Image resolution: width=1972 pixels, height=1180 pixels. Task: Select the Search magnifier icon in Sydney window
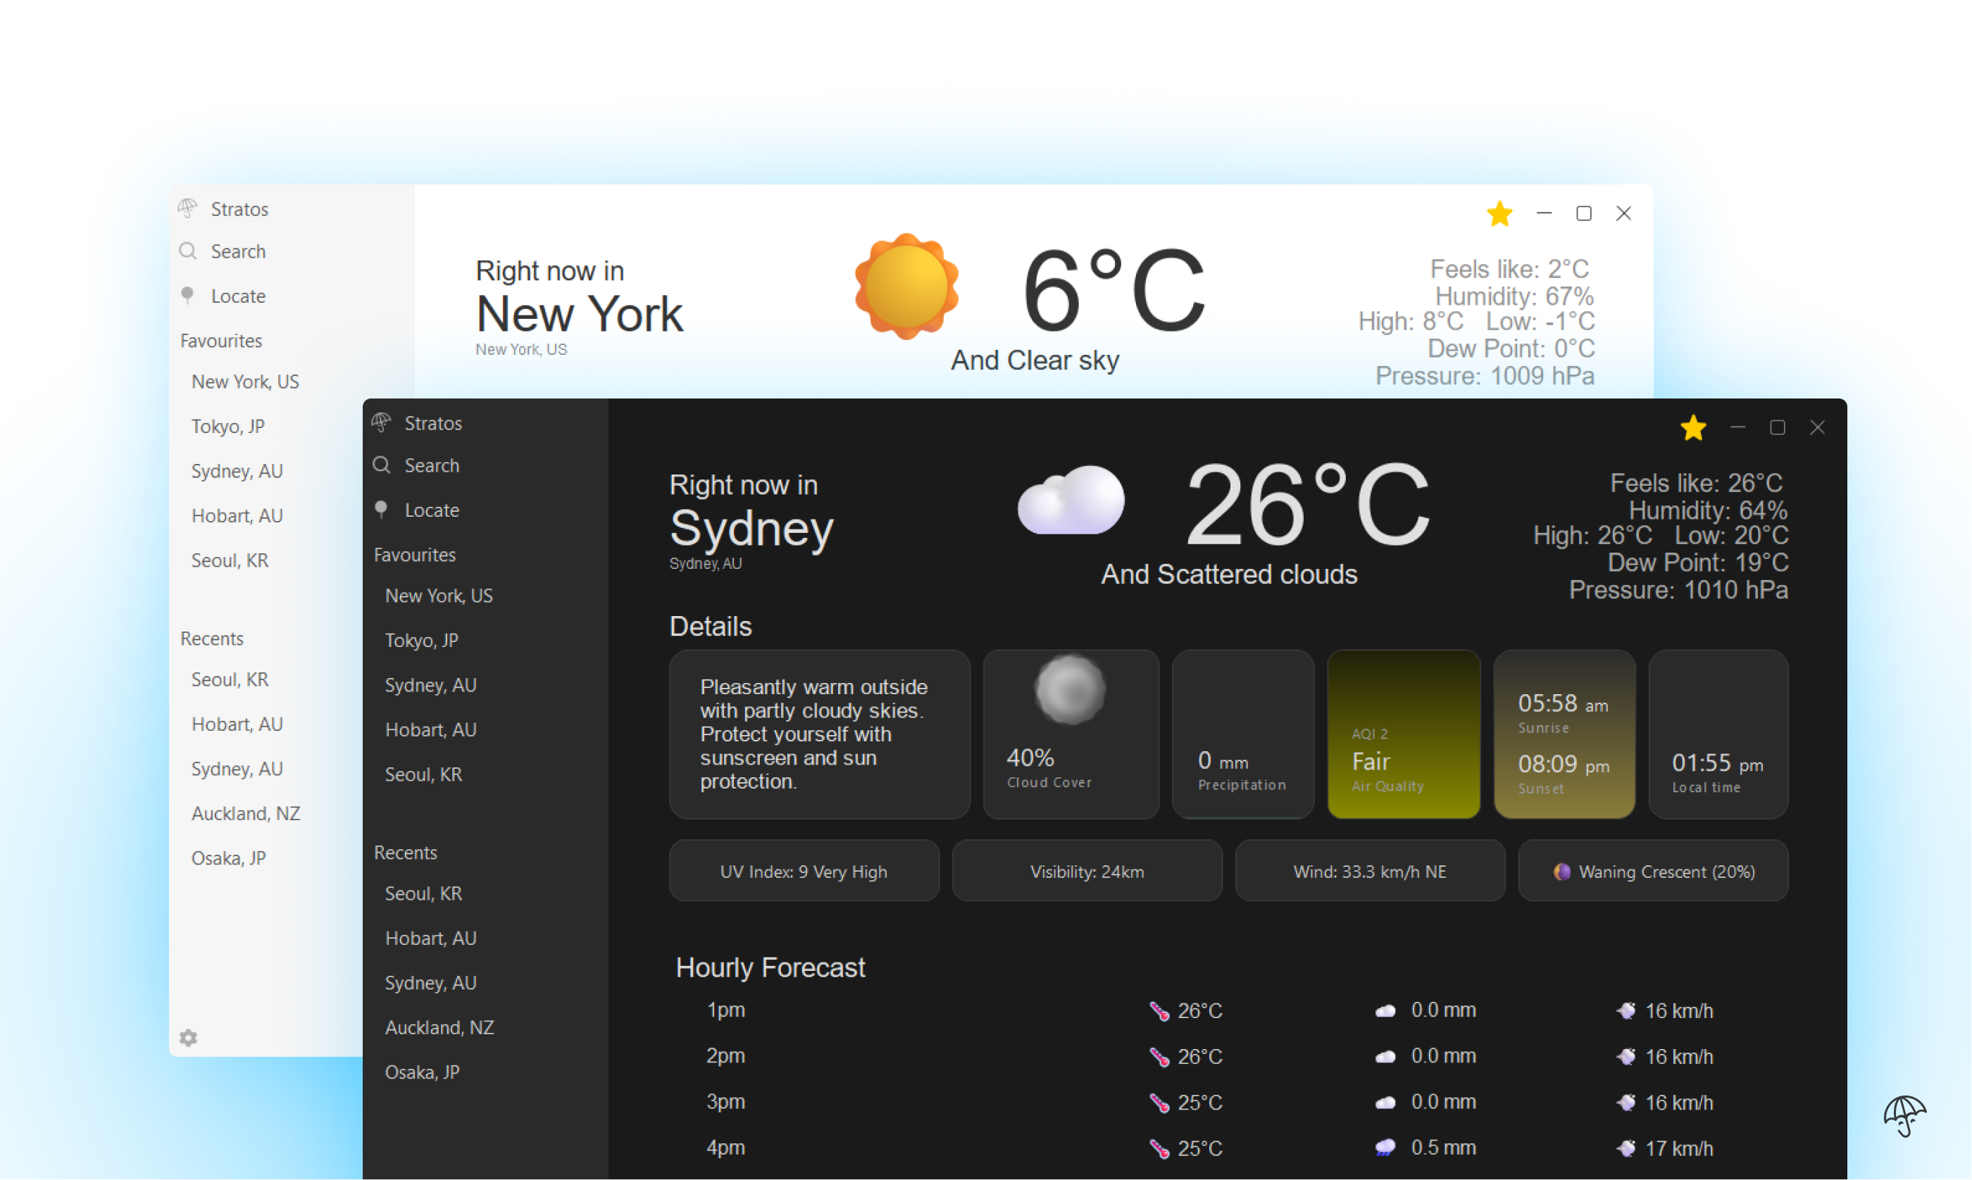382,465
